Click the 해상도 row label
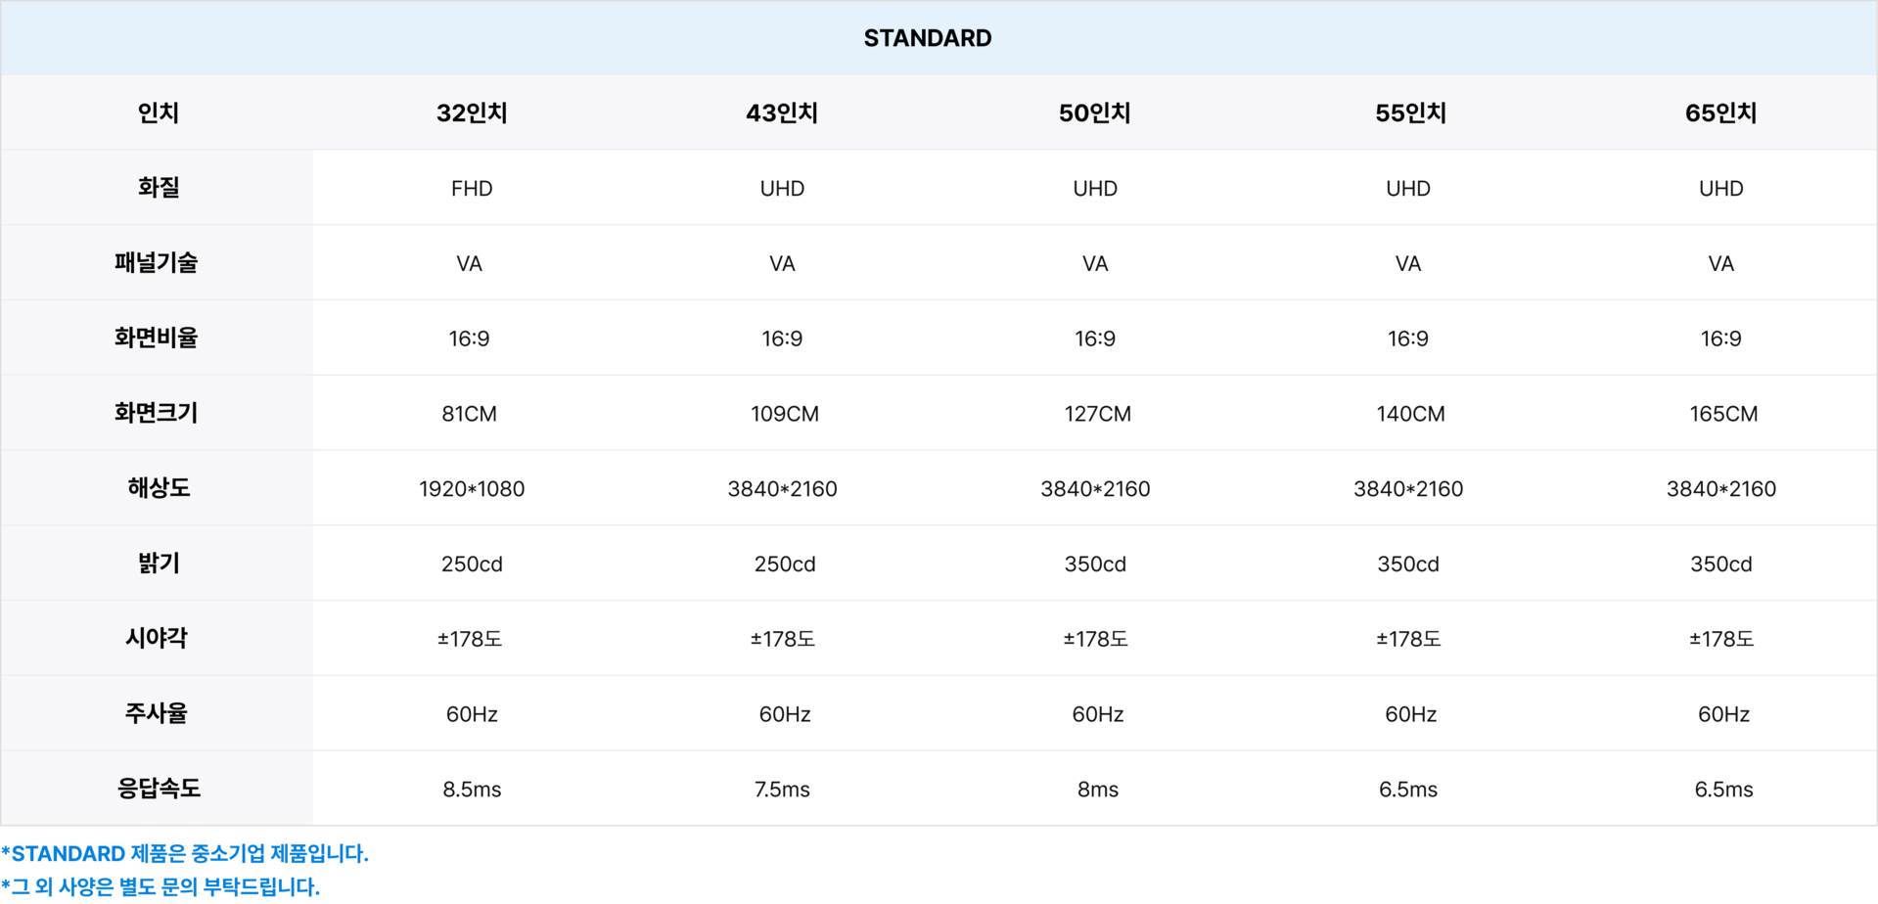This screenshot has height=904, width=1878. point(158,488)
